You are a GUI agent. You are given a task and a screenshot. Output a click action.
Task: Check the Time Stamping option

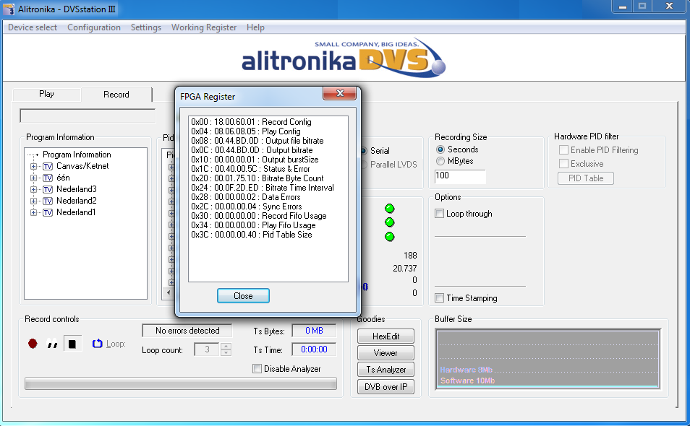(x=440, y=298)
